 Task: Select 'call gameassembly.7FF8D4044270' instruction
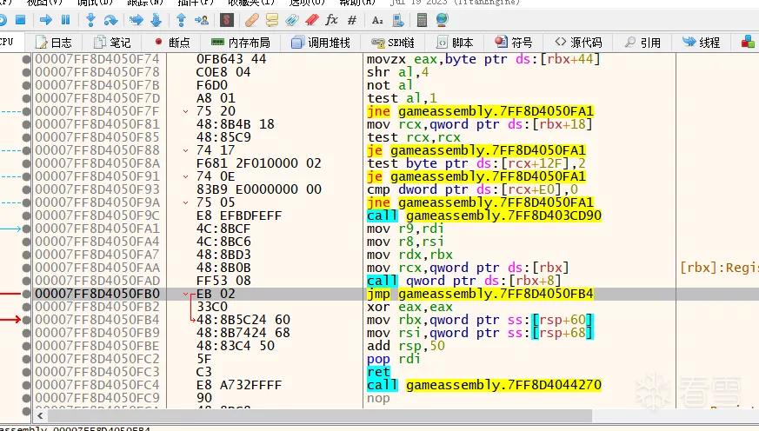point(484,386)
